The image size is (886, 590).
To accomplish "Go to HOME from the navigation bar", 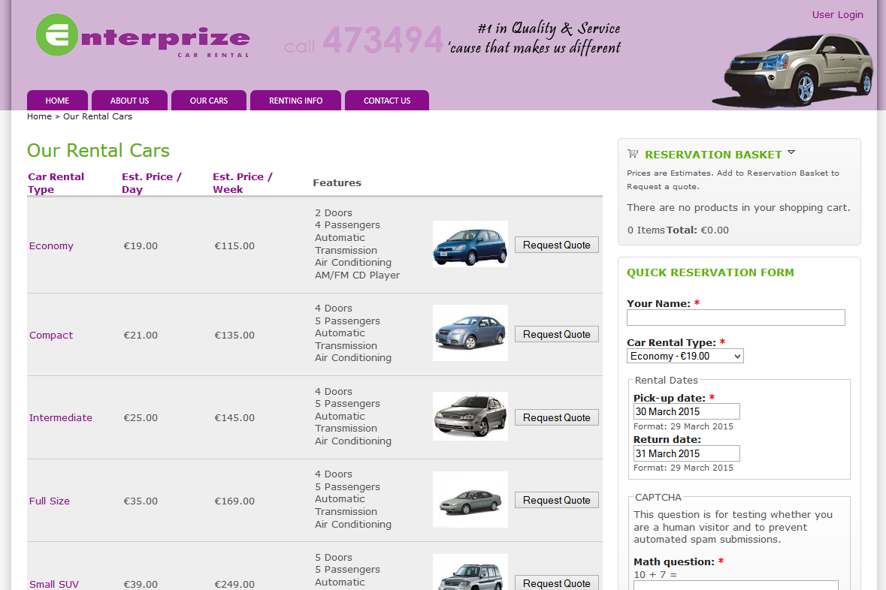I will (57, 100).
